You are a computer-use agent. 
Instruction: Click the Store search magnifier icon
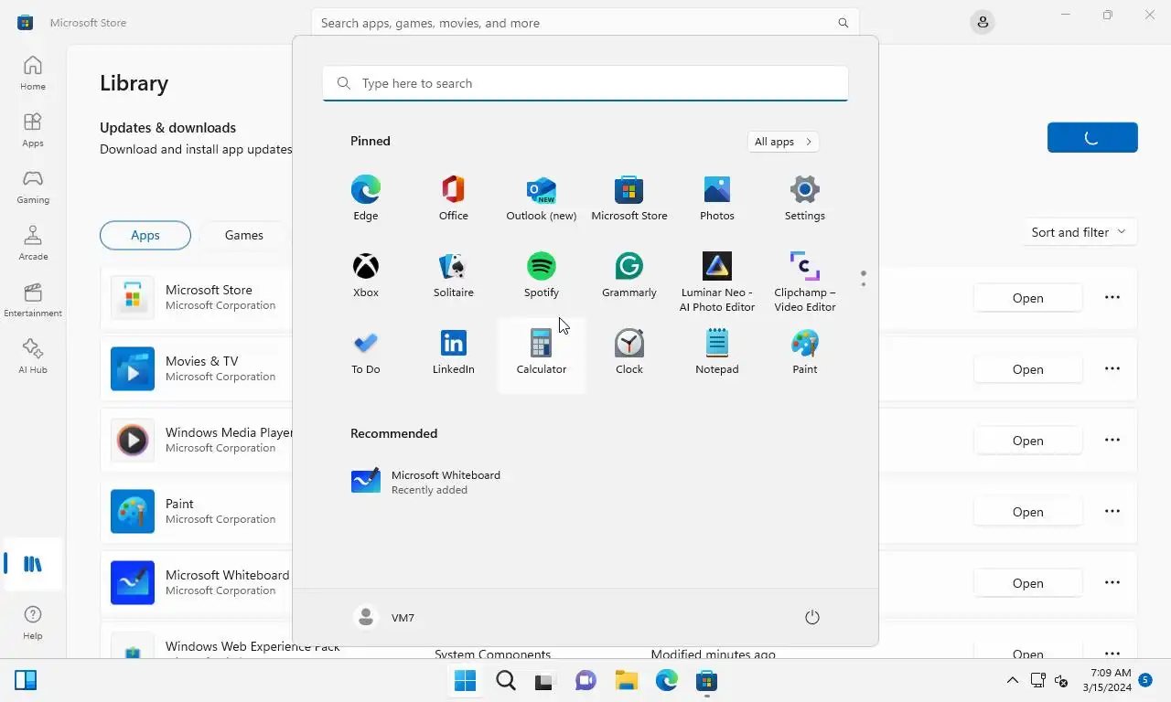(x=843, y=23)
